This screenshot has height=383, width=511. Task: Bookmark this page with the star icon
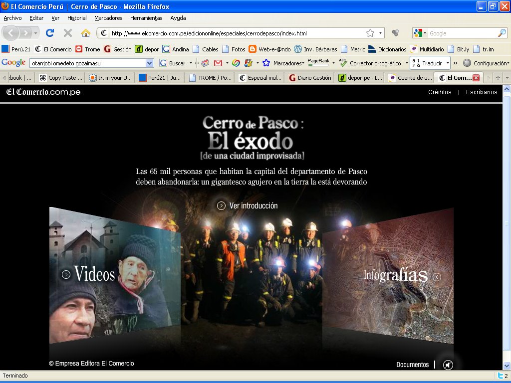click(370, 33)
